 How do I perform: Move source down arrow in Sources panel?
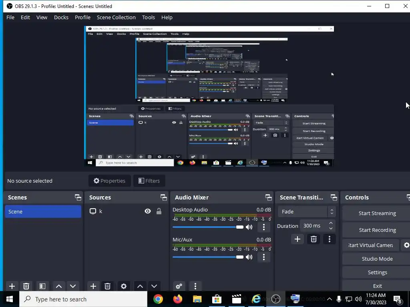(154, 286)
